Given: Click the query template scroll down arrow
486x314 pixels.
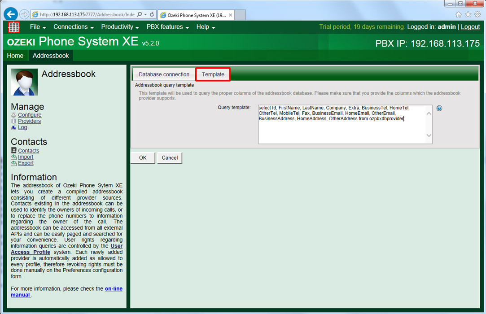Looking at the screenshot, I should tap(429, 135).
